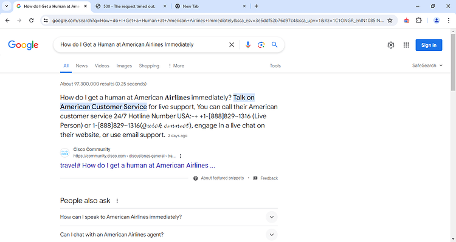456x242 pixels.
Task: Open Google Lens image search icon
Action: pos(261,45)
